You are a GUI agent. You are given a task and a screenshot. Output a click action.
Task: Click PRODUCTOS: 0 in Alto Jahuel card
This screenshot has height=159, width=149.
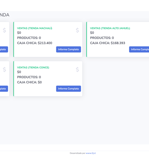pyautogui.click(x=102, y=38)
